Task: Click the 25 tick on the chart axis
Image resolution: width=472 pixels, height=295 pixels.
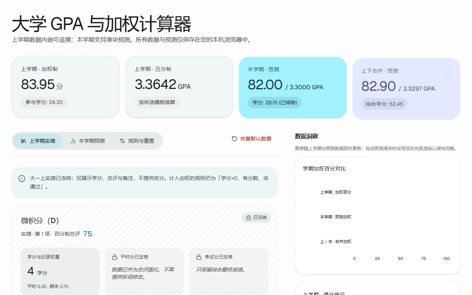Action: point(377,258)
